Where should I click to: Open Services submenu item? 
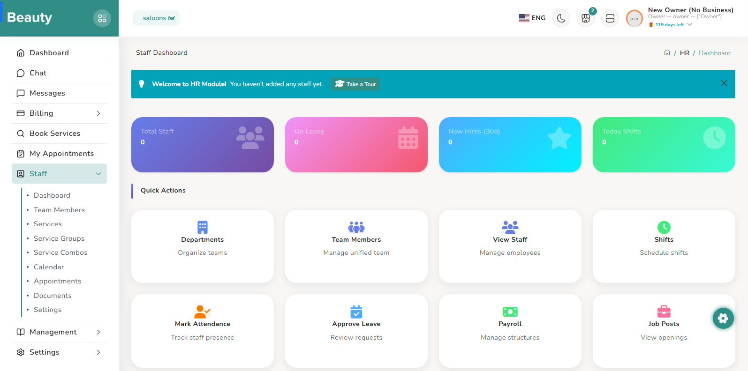(48, 224)
